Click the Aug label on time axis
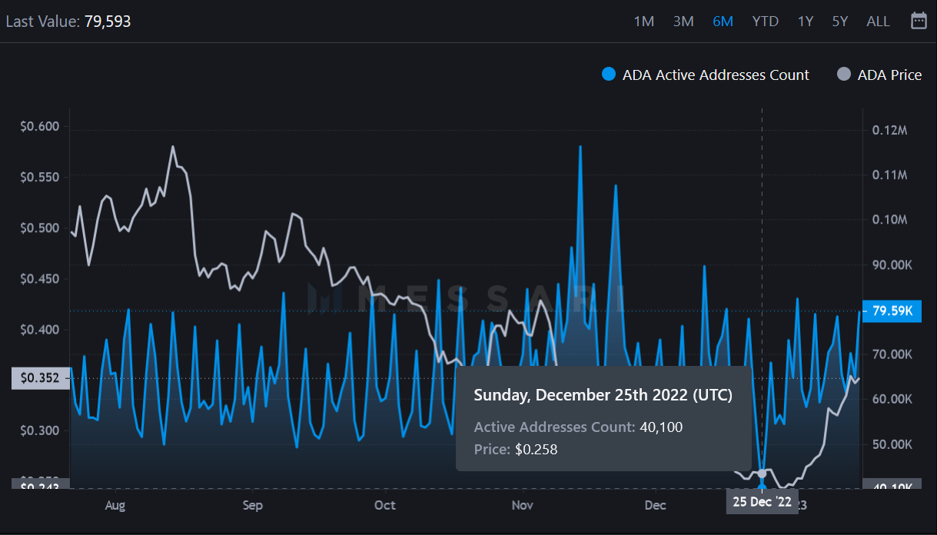The image size is (937, 535). (x=115, y=505)
